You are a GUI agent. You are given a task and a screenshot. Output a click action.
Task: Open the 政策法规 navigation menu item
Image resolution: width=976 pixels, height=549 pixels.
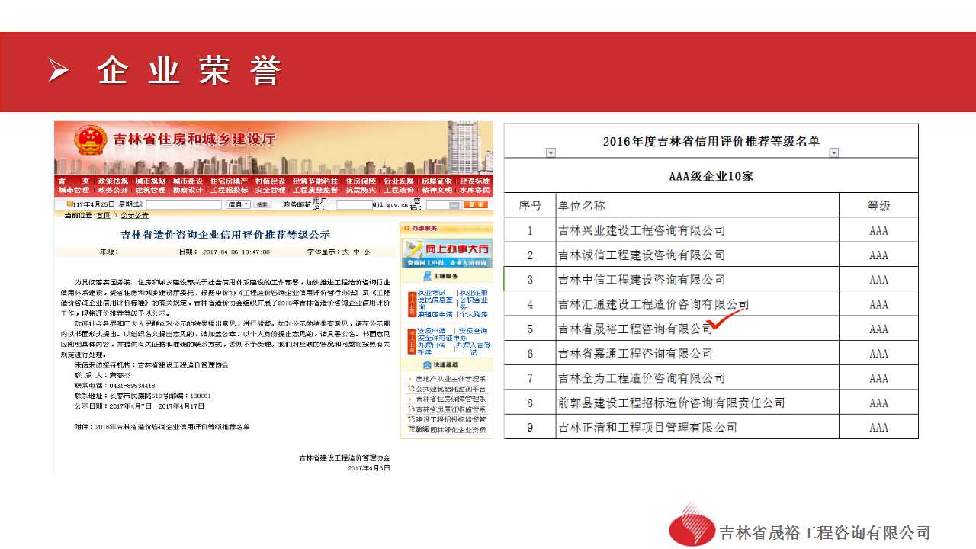tap(112, 181)
